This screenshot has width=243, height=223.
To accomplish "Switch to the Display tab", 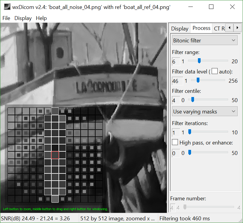I will [180, 29].
